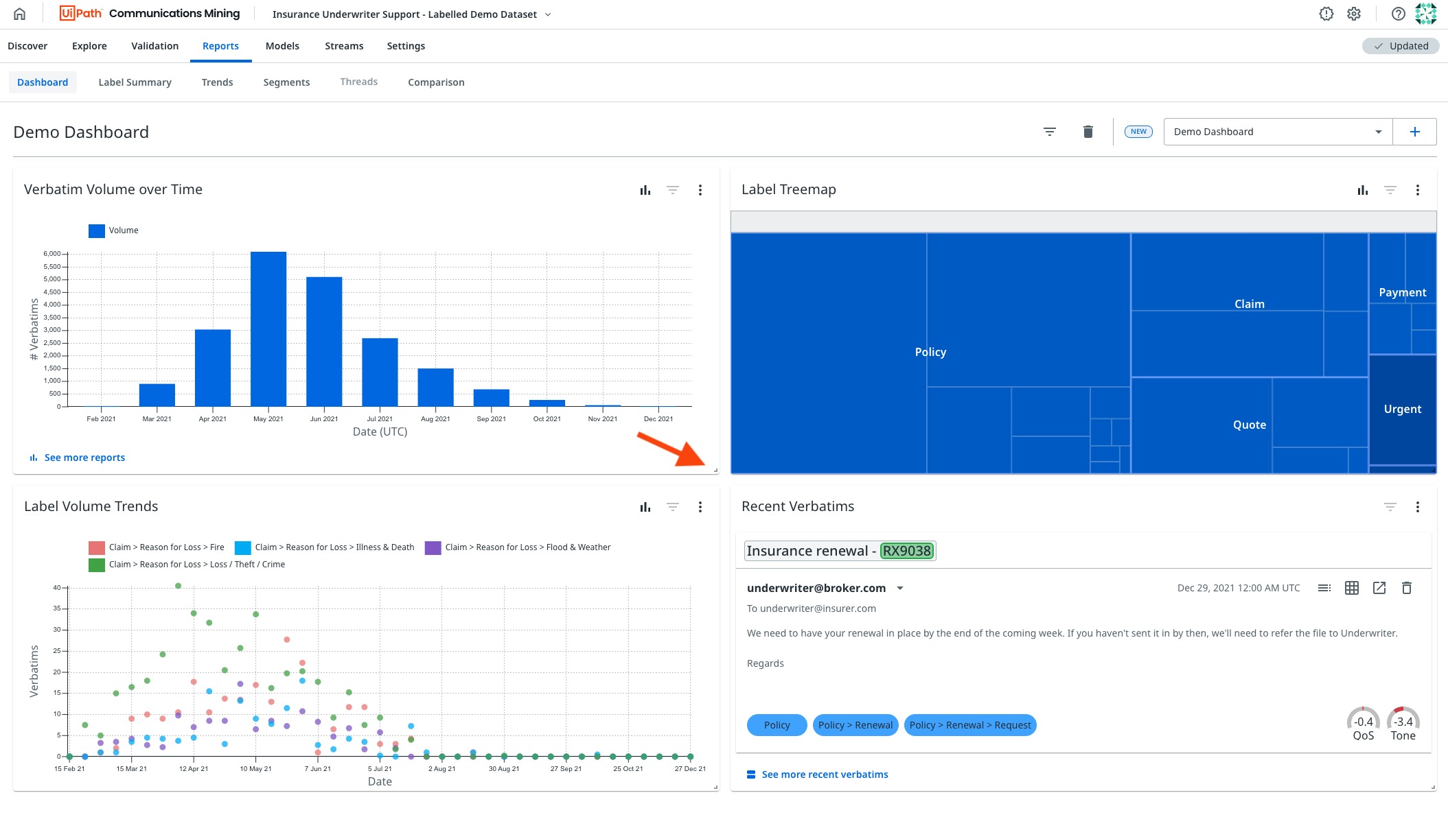Open verbatim in new window icon
This screenshot has height=817, width=1448.
1379,588
